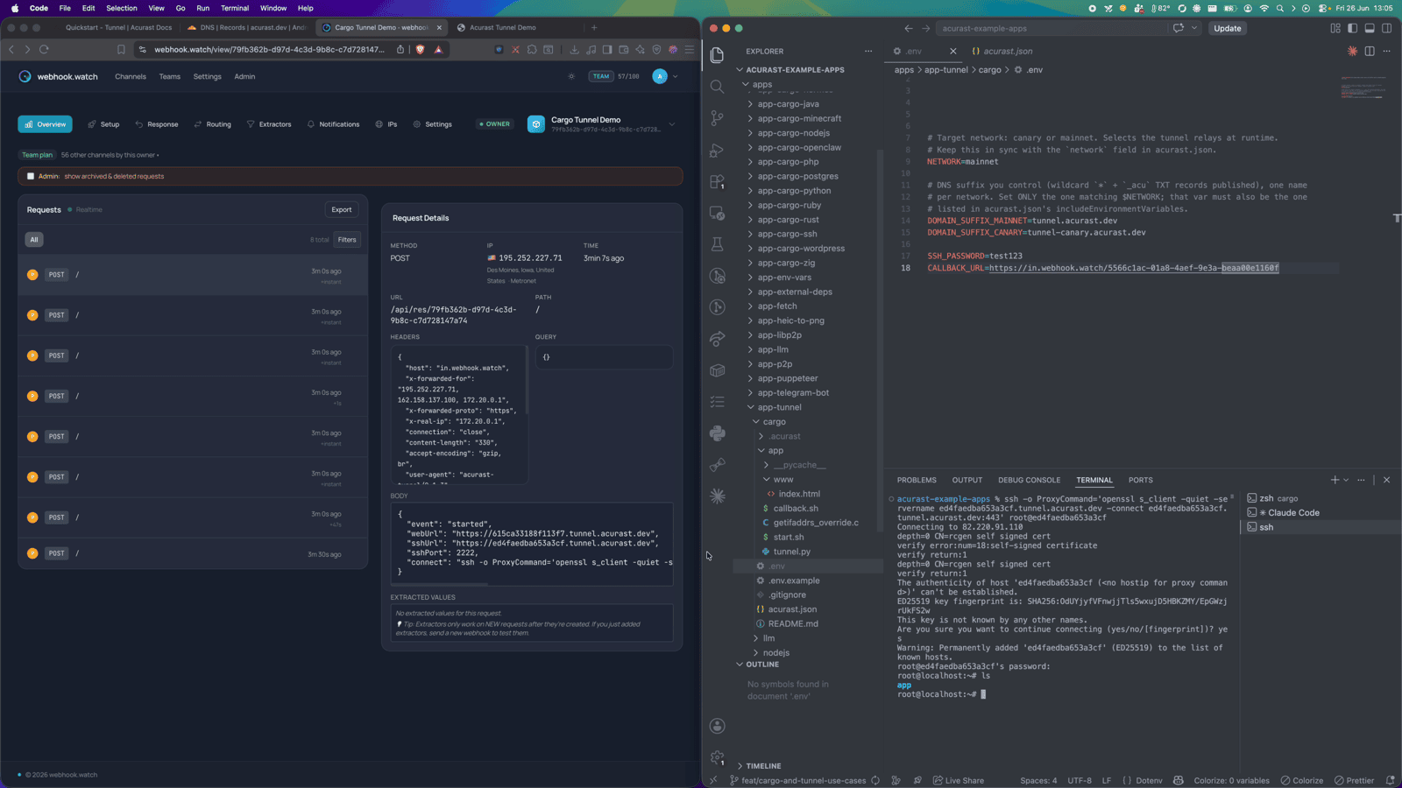Click the Claude Code spark icon in editor toolbar
1402x788 pixels.
pyautogui.click(x=1352, y=51)
